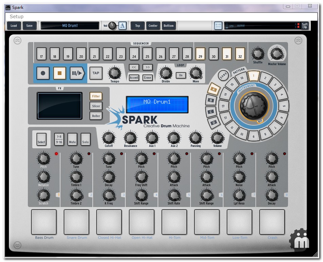Click the Select instrument button
Screen dimensions: 323x262
(41, 139)
